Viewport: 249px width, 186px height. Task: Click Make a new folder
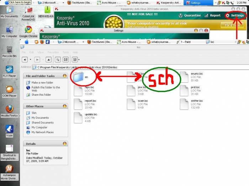[x=40, y=83]
